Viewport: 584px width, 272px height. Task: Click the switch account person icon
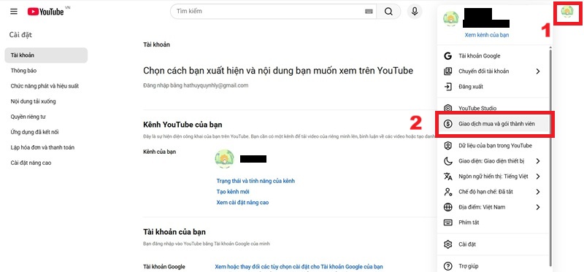447,71
